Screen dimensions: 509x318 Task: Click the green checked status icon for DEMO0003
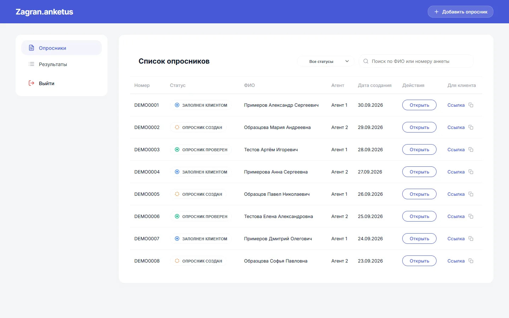(177, 149)
